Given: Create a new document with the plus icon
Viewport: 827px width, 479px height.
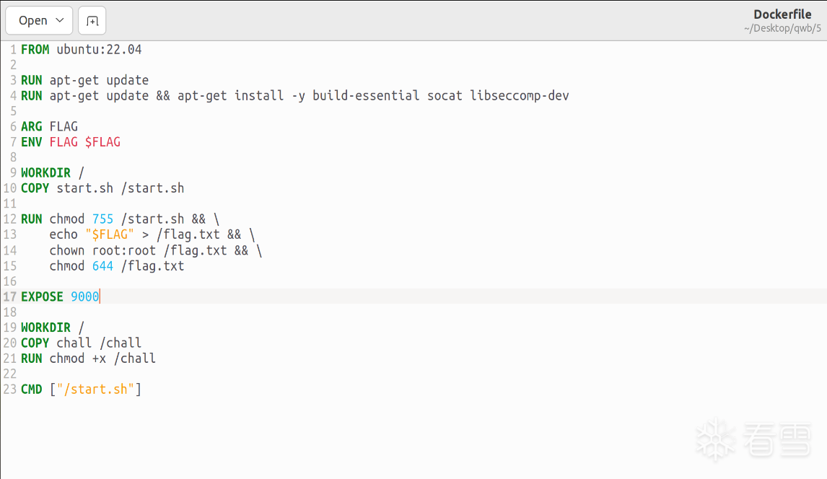Looking at the screenshot, I should [x=92, y=21].
